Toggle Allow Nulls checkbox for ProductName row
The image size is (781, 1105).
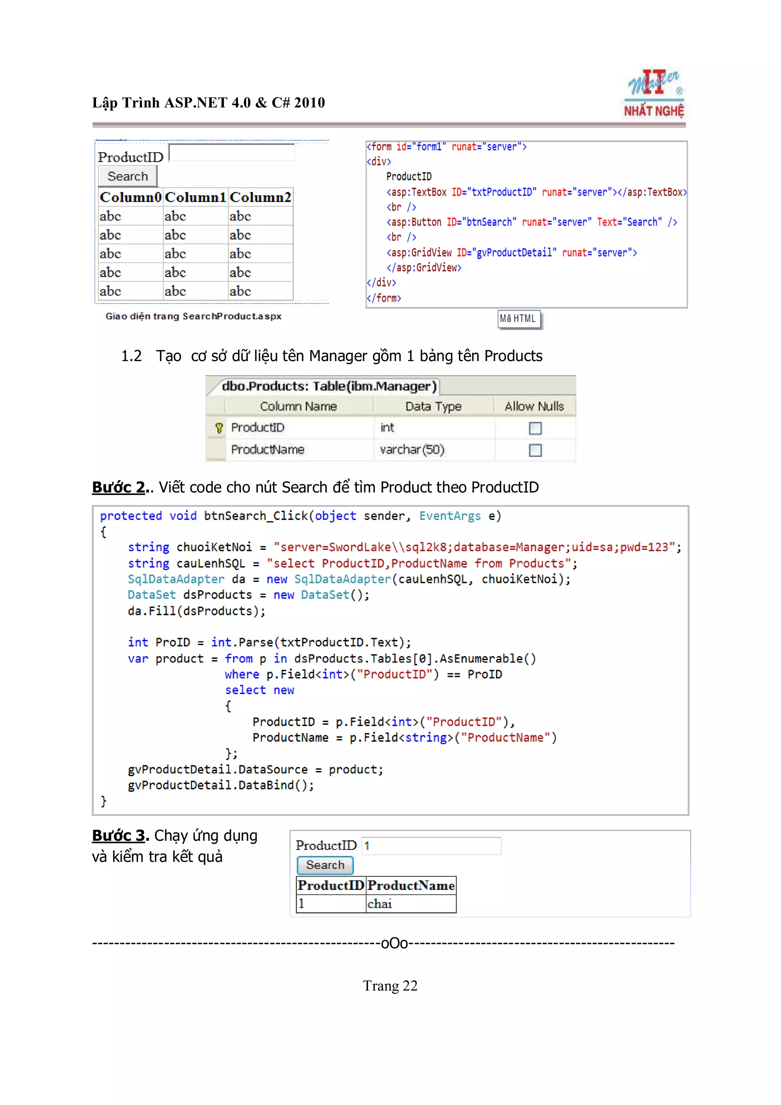point(535,450)
